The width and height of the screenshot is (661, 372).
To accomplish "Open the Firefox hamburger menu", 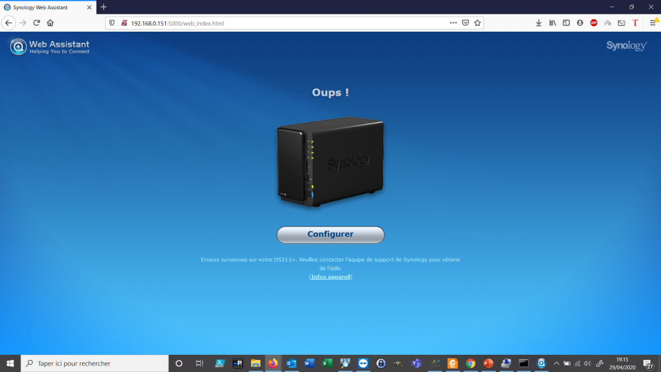I will point(653,22).
